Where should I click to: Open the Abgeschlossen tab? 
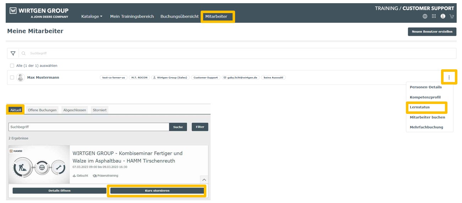(75, 110)
